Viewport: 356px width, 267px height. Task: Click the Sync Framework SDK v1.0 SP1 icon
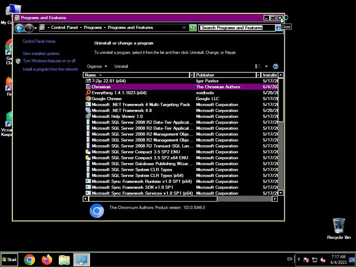pyautogui.click(x=88, y=187)
